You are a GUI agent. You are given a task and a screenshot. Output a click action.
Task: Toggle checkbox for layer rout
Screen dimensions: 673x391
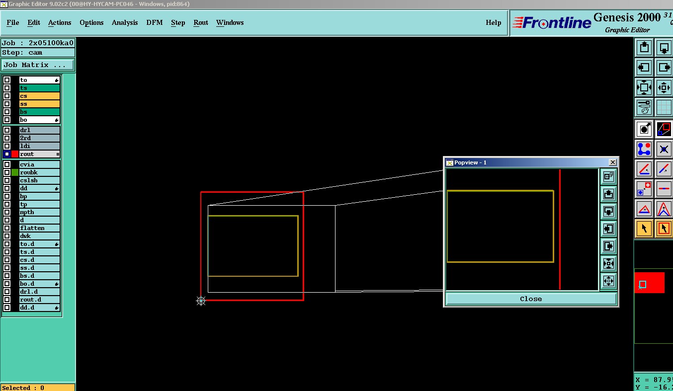[7, 154]
